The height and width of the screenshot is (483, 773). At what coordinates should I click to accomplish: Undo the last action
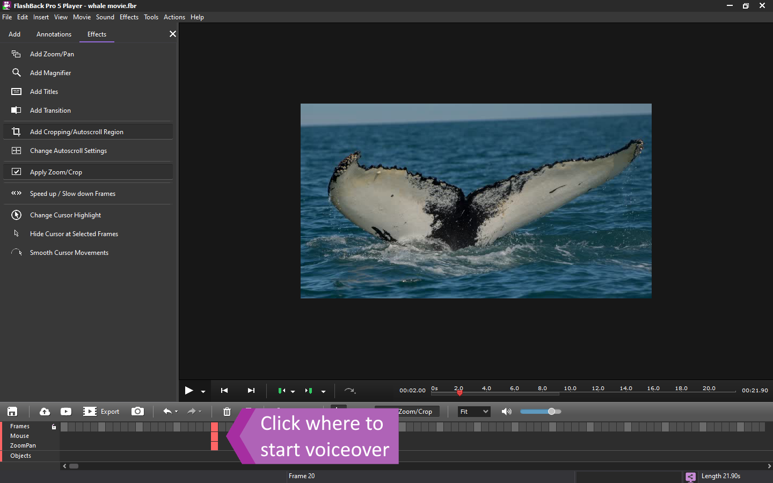[x=167, y=411]
